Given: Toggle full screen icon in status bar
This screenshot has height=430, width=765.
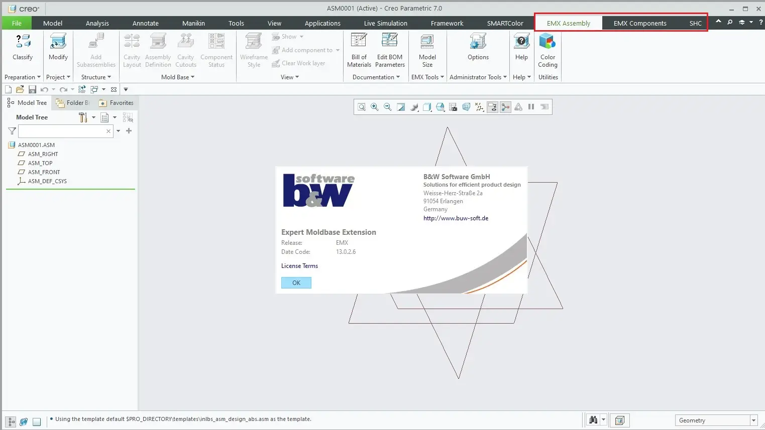Looking at the screenshot, I should tap(37, 422).
